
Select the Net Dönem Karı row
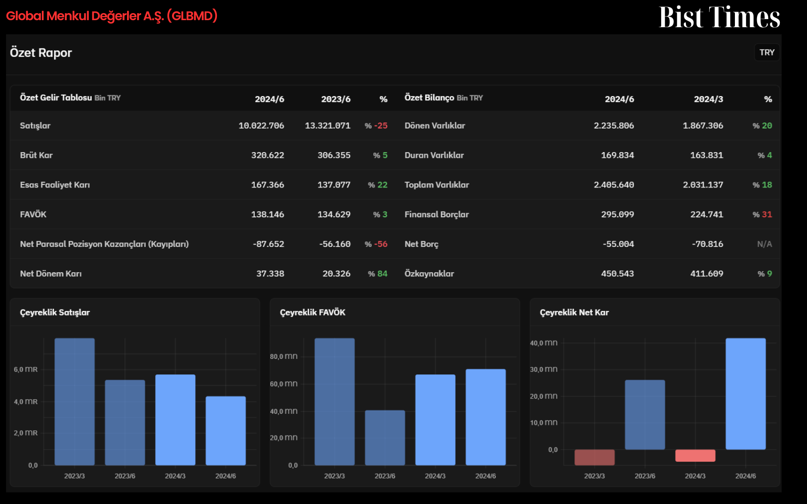point(202,274)
